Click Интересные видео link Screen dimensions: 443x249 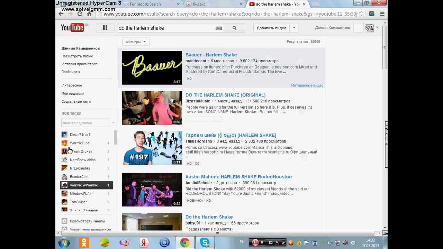(x=307, y=85)
